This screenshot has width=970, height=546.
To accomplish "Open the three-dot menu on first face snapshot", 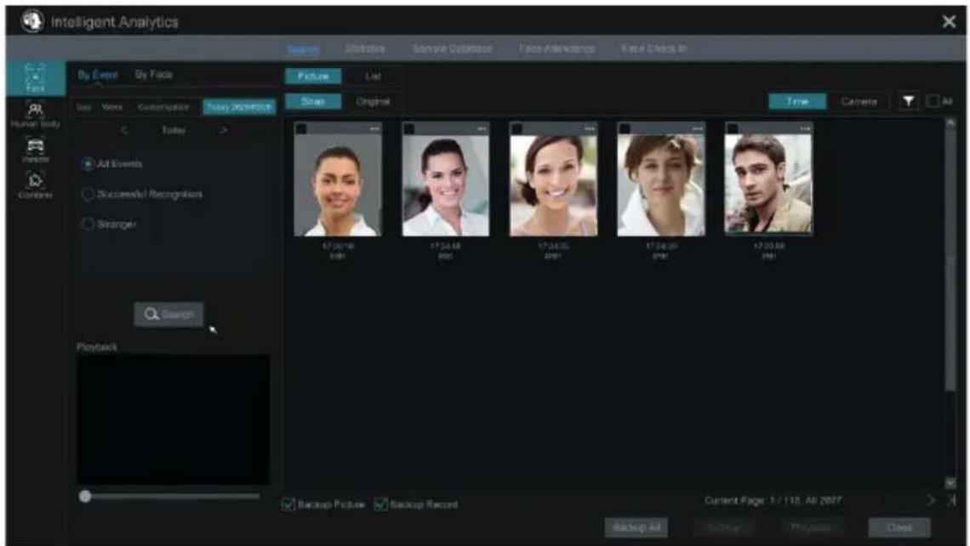I will pyautogui.click(x=375, y=128).
